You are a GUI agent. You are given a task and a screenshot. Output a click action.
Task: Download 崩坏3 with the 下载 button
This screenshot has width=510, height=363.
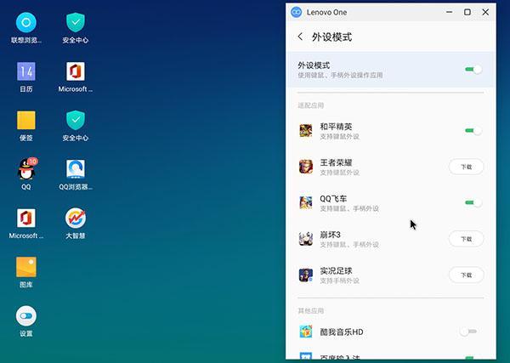(466, 239)
